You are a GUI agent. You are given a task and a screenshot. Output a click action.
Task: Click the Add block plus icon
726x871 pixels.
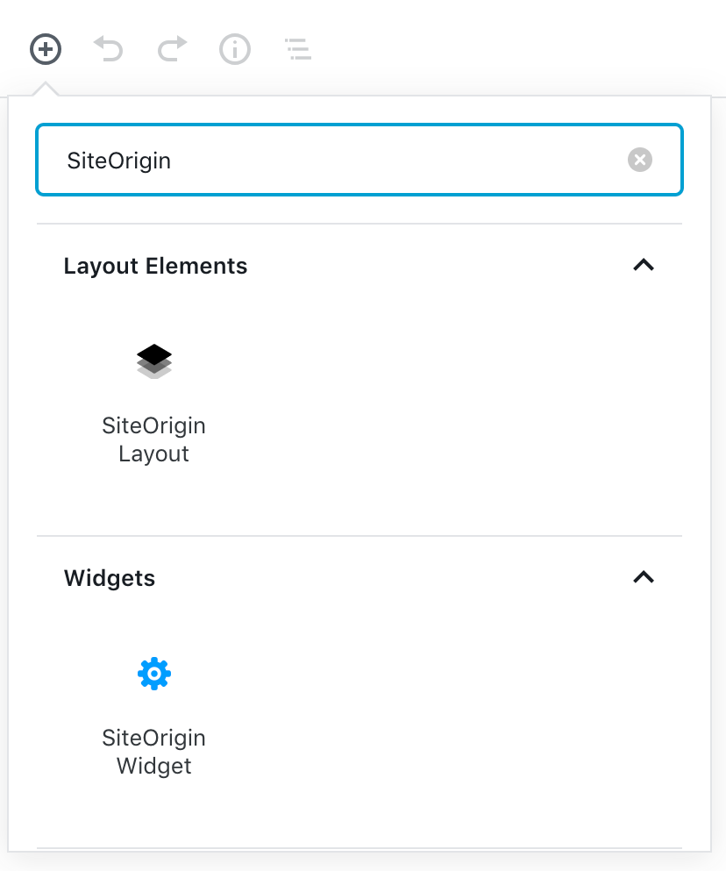click(46, 49)
